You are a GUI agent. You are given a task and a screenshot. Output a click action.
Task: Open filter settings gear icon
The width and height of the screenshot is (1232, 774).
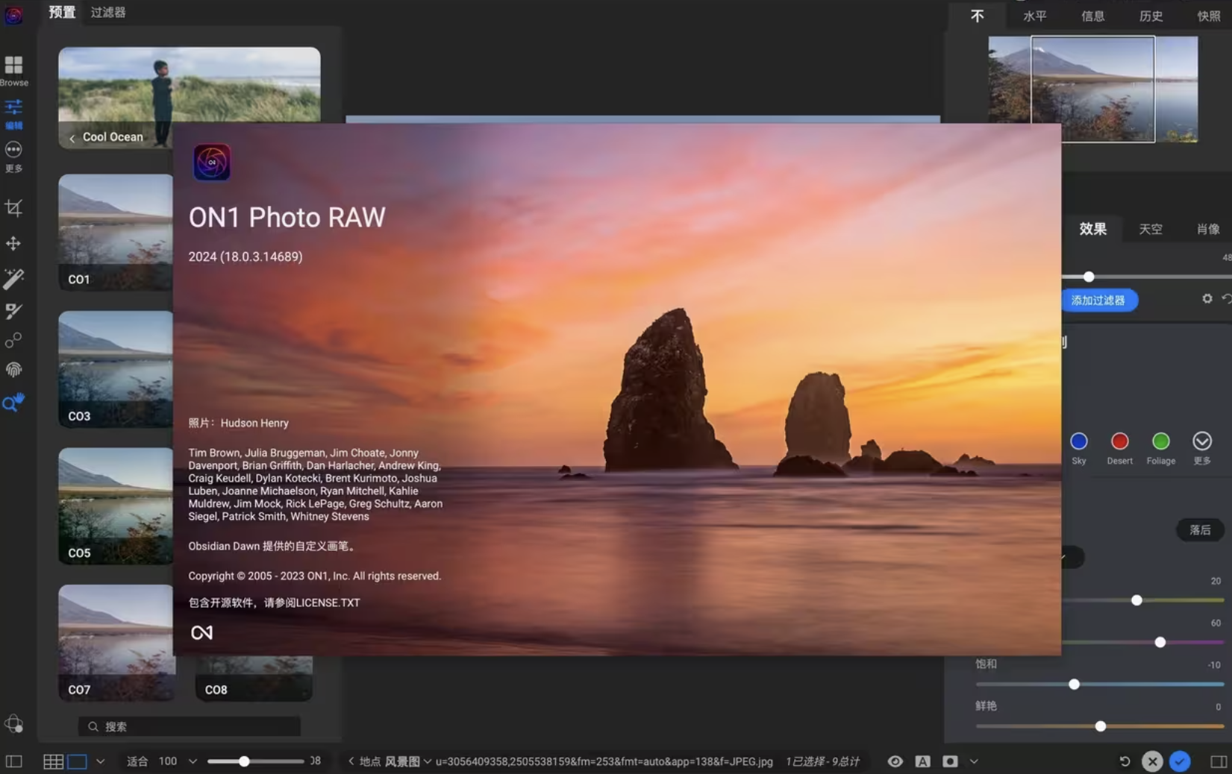click(x=1207, y=299)
